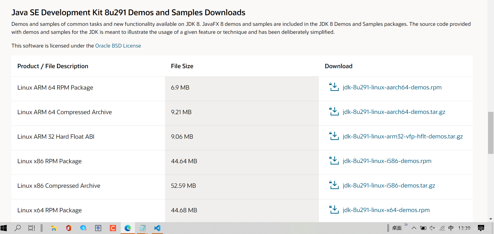Click the Demos and Samples Downloads heading
This screenshot has width=494, height=234.
(128, 12)
